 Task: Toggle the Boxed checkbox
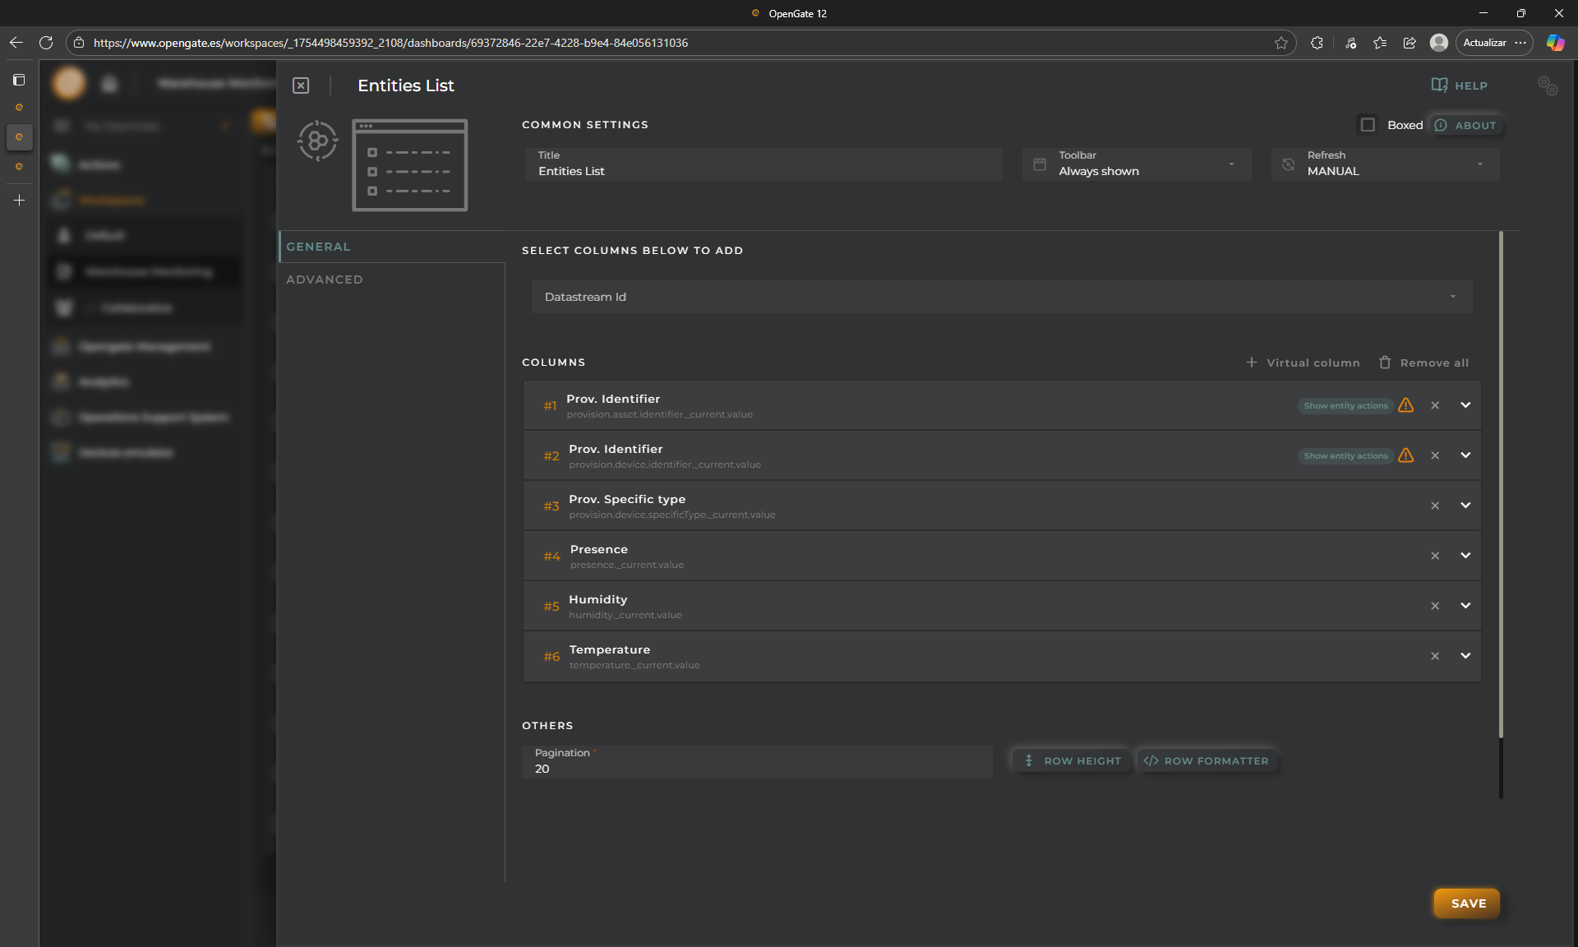pos(1368,125)
